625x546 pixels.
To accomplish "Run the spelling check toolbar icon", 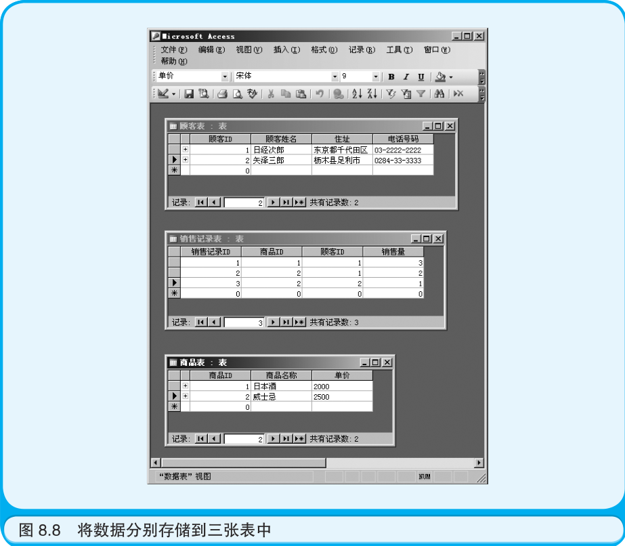I will [253, 93].
